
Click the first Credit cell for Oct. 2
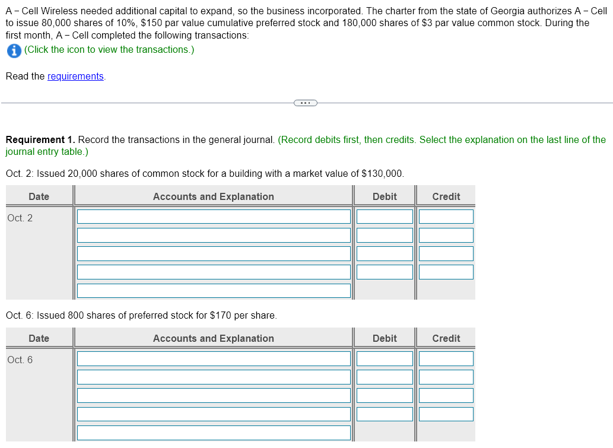445,216
